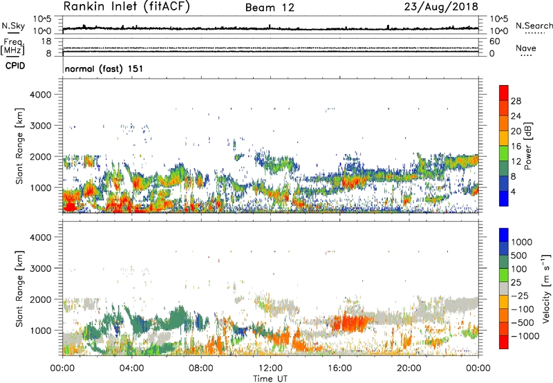Click the "16:00" time tick label
The width and height of the screenshot is (553, 383).
click(339, 368)
